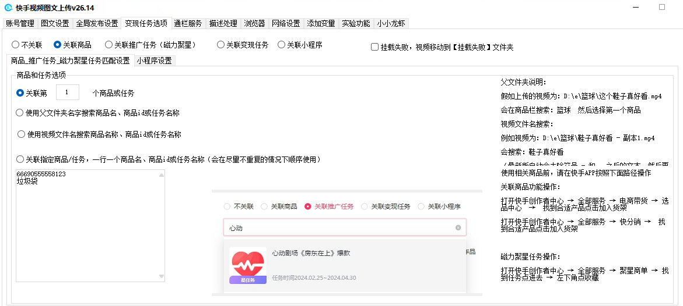Choose 关联指定商品/任务 radio option
Screen dimensions: 683x306
point(20,159)
